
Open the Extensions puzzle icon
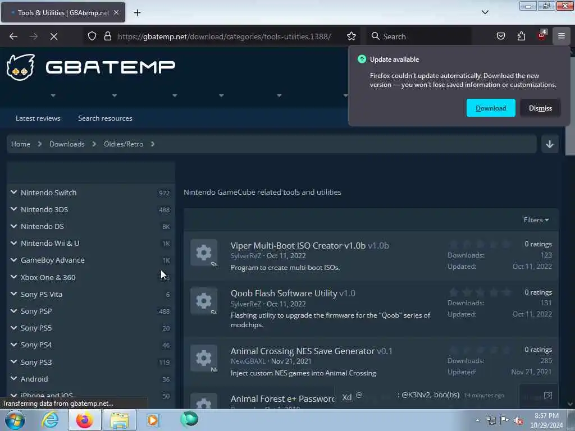pyautogui.click(x=521, y=36)
